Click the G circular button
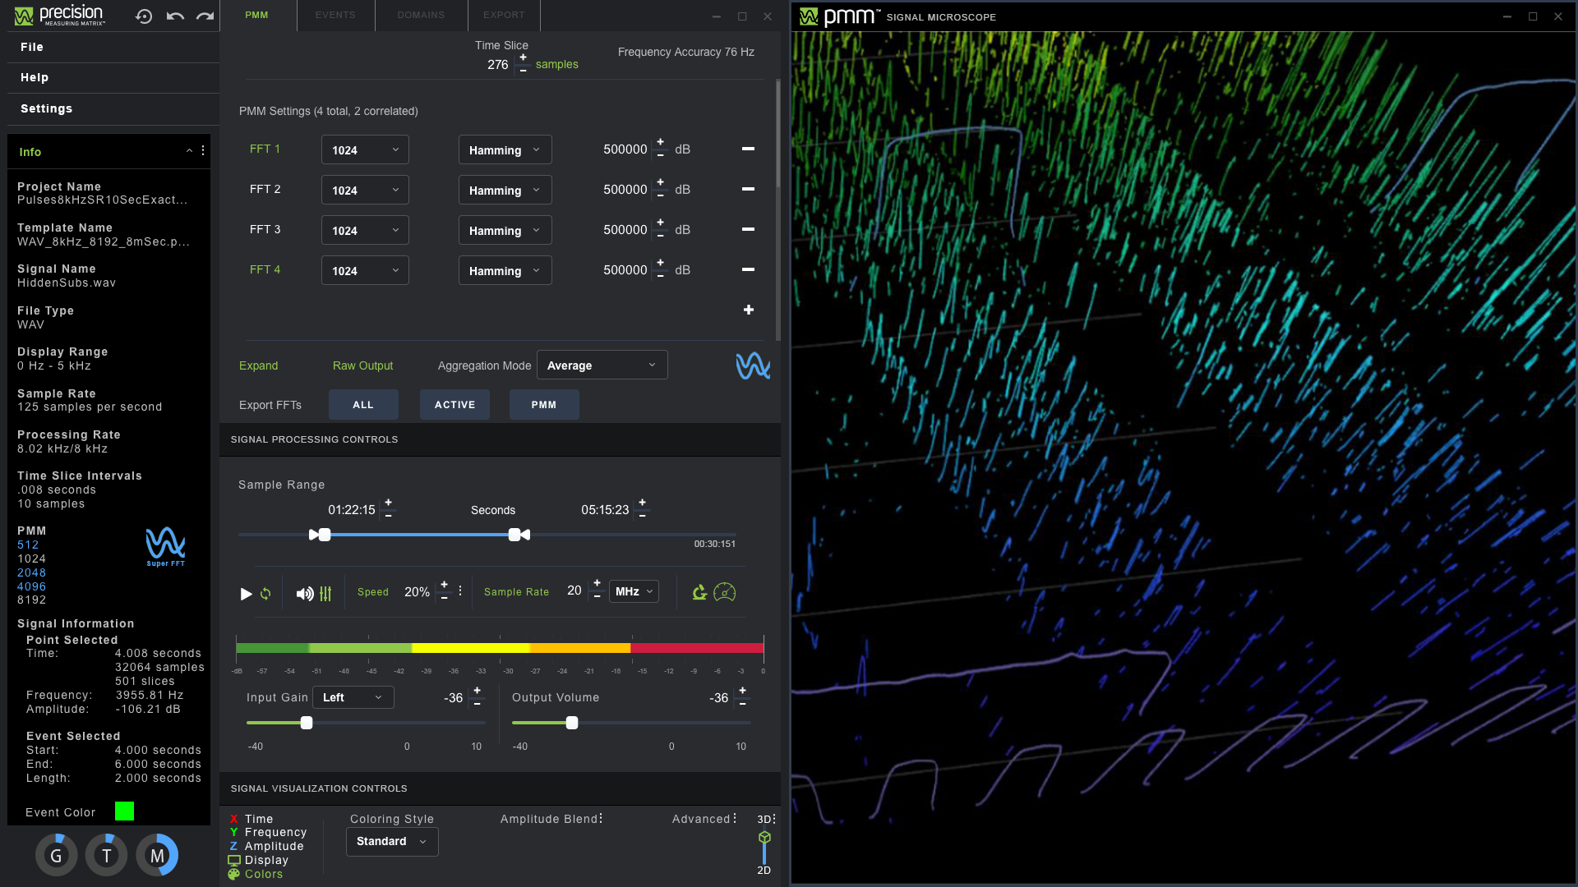1578x887 pixels. pyautogui.click(x=56, y=855)
